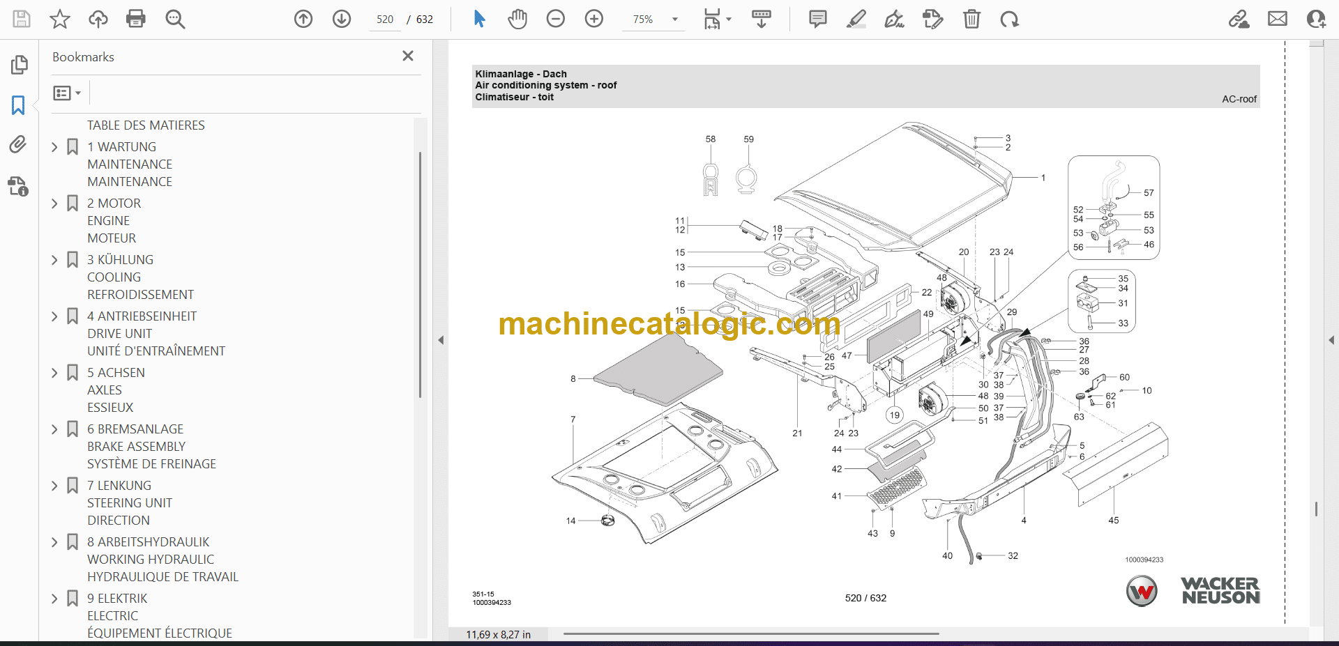1339x646 pixels.
Task: Click the zoom out minus button
Action: 556,19
